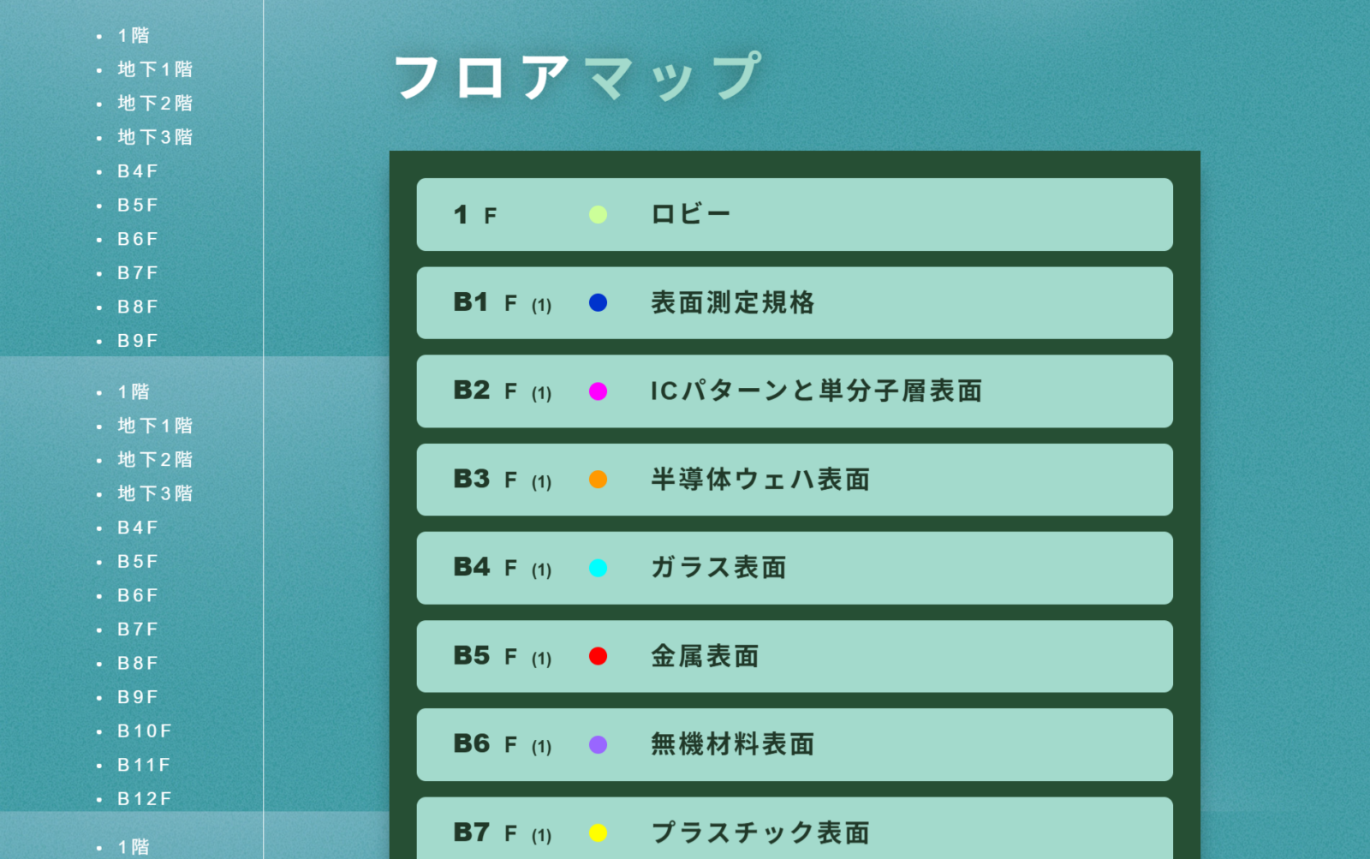Click the purple dot beside 無機材料表面
This screenshot has height=859, width=1370.
(598, 745)
